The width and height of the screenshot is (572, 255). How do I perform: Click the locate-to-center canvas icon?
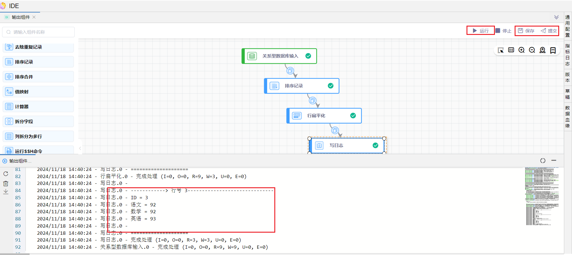pyautogui.click(x=542, y=50)
